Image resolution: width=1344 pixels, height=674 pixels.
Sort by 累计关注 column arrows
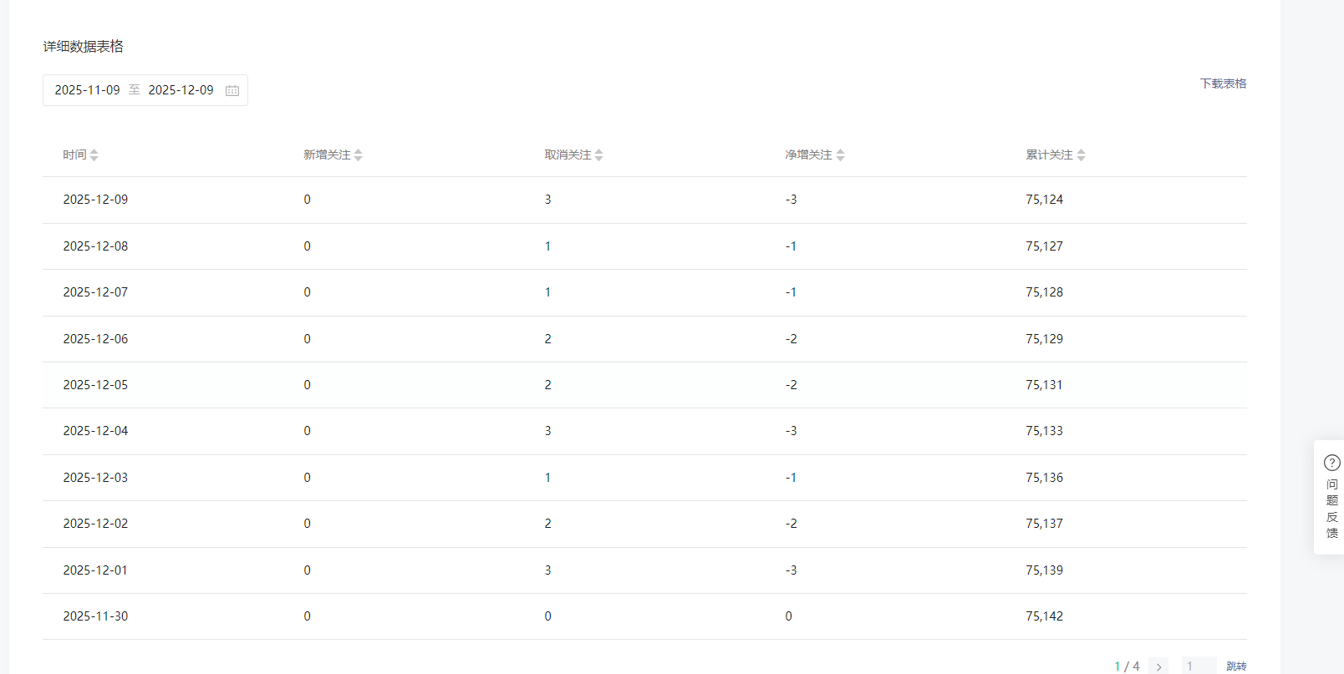point(1082,155)
